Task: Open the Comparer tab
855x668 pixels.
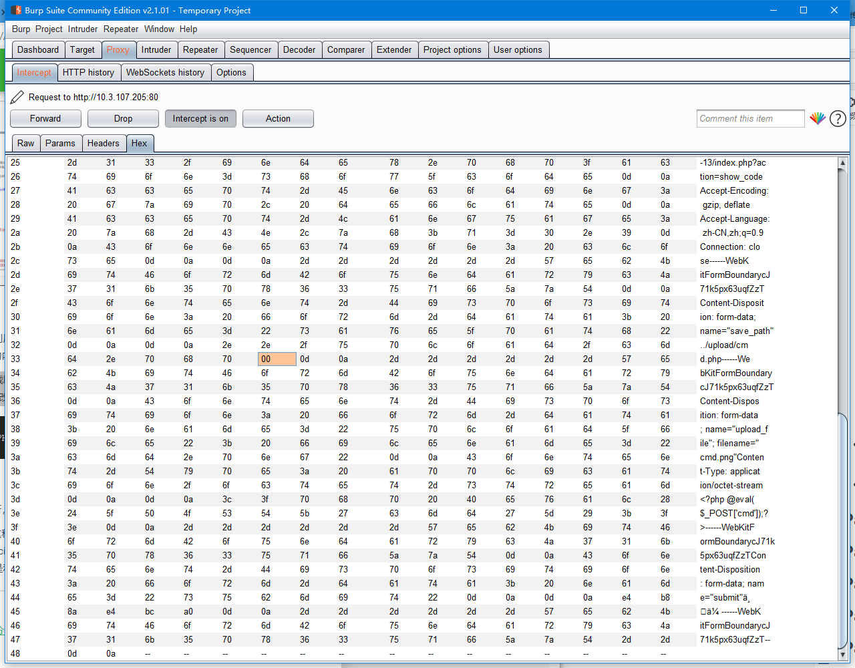Action: (346, 49)
